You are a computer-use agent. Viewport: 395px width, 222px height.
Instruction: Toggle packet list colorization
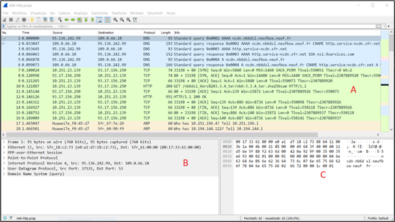[x=107, y=20]
